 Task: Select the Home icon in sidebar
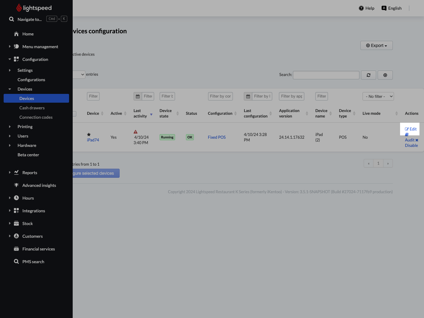17,34
